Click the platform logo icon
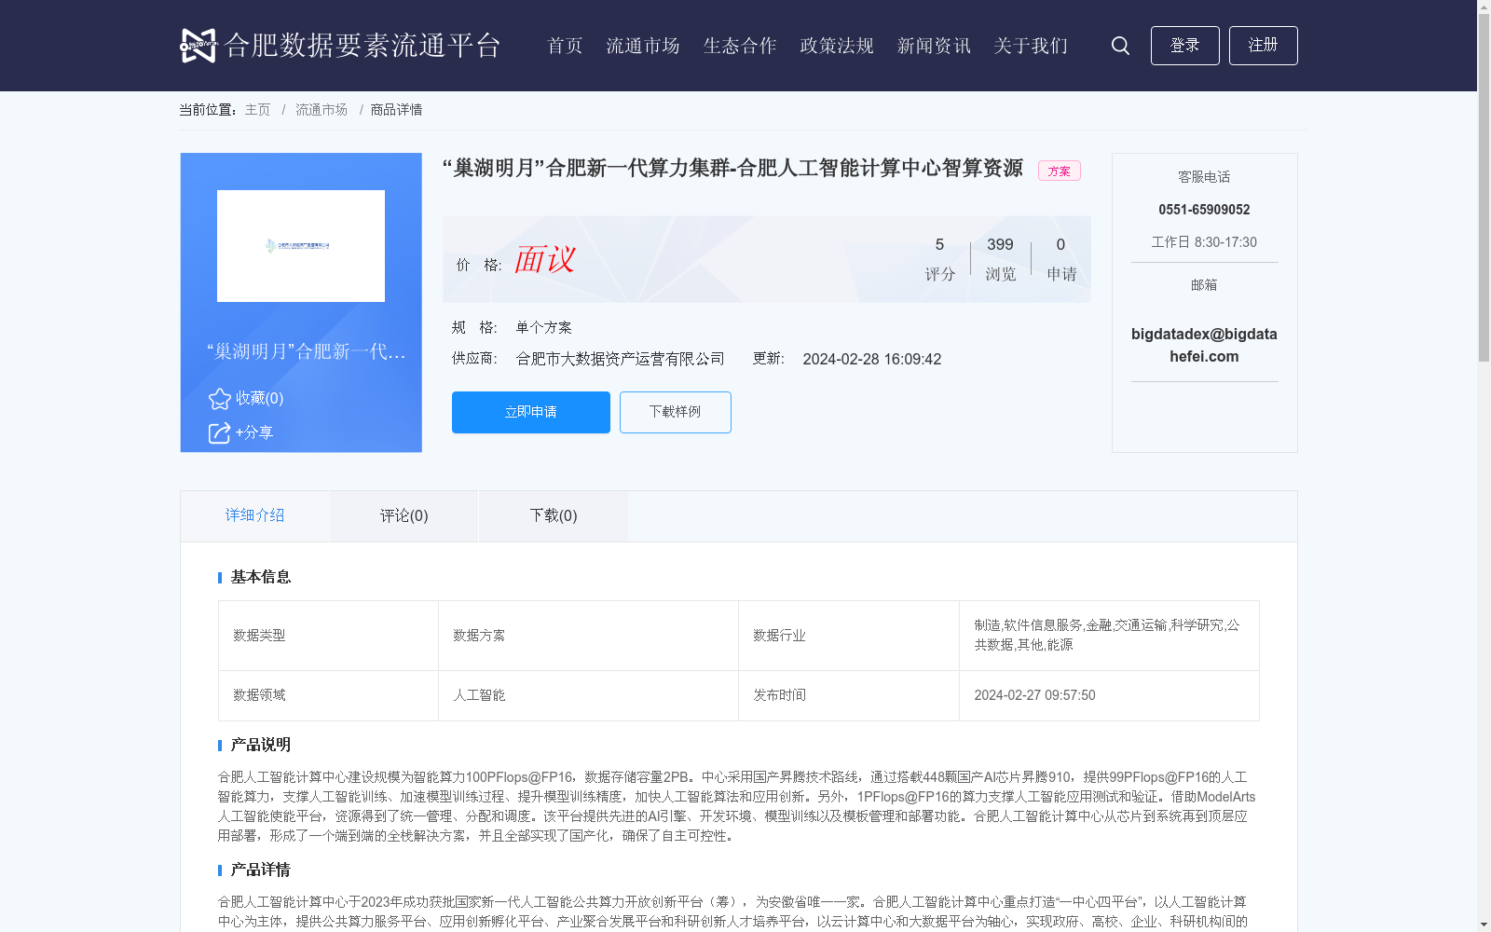Image resolution: width=1491 pixels, height=932 pixels. click(198, 46)
